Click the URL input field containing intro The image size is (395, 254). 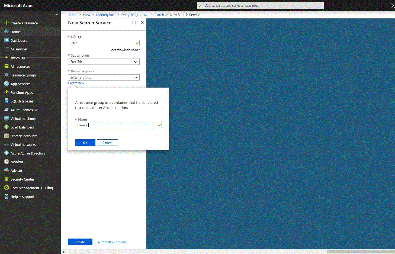click(x=104, y=43)
